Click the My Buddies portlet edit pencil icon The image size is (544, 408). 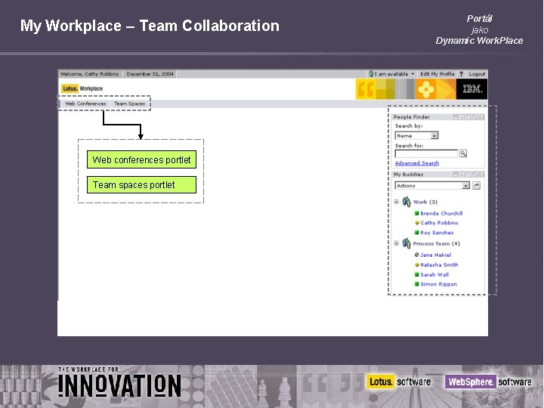(x=475, y=175)
